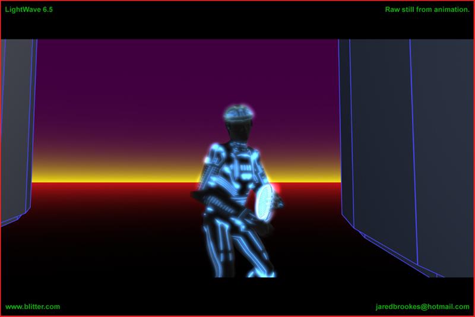Click the black letterbox bar at bottom center
475x317 pixels.
pos(237,297)
